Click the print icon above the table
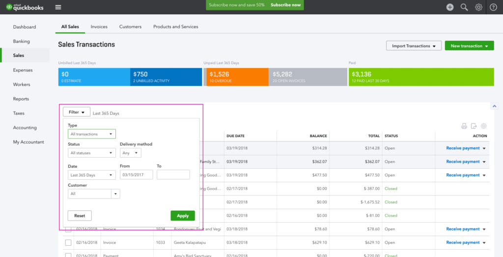This screenshot has height=257, width=503. point(464,126)
